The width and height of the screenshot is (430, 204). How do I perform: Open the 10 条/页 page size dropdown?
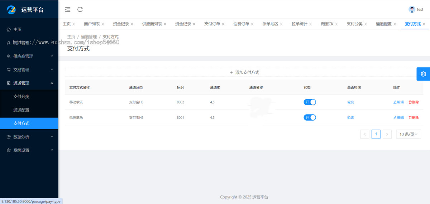click(x=408, y=134)
